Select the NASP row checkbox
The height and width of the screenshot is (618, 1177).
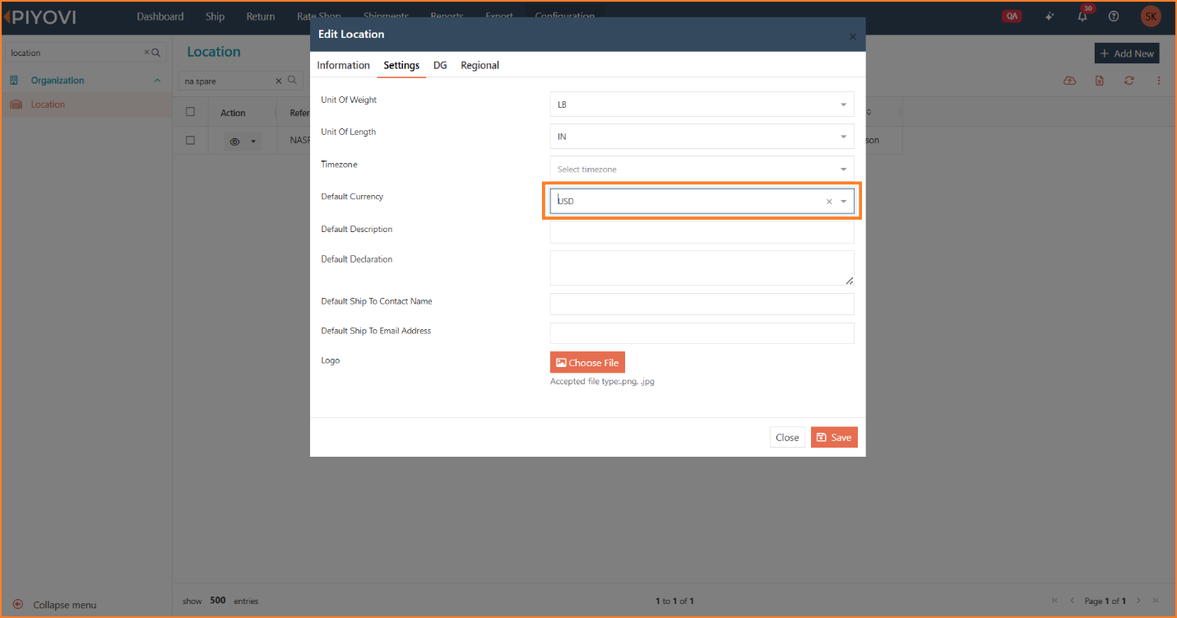[191, 141]
